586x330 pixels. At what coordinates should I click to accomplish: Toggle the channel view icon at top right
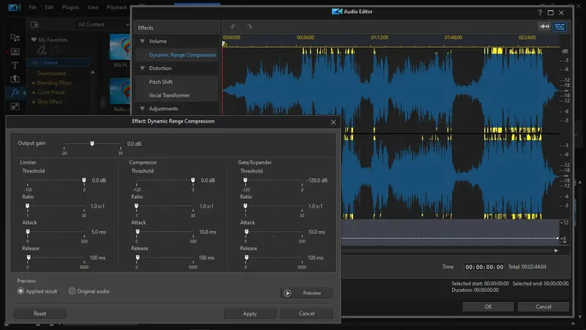point(560,26)
